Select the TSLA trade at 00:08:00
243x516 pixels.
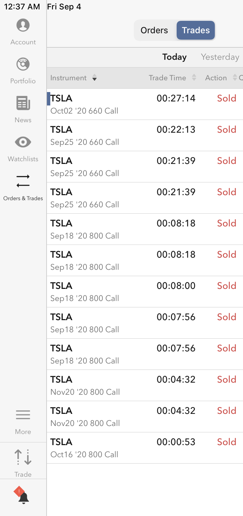coord(145,292)
